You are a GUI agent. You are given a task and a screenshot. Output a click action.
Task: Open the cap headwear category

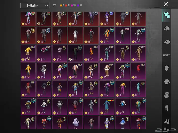(166, 42)
